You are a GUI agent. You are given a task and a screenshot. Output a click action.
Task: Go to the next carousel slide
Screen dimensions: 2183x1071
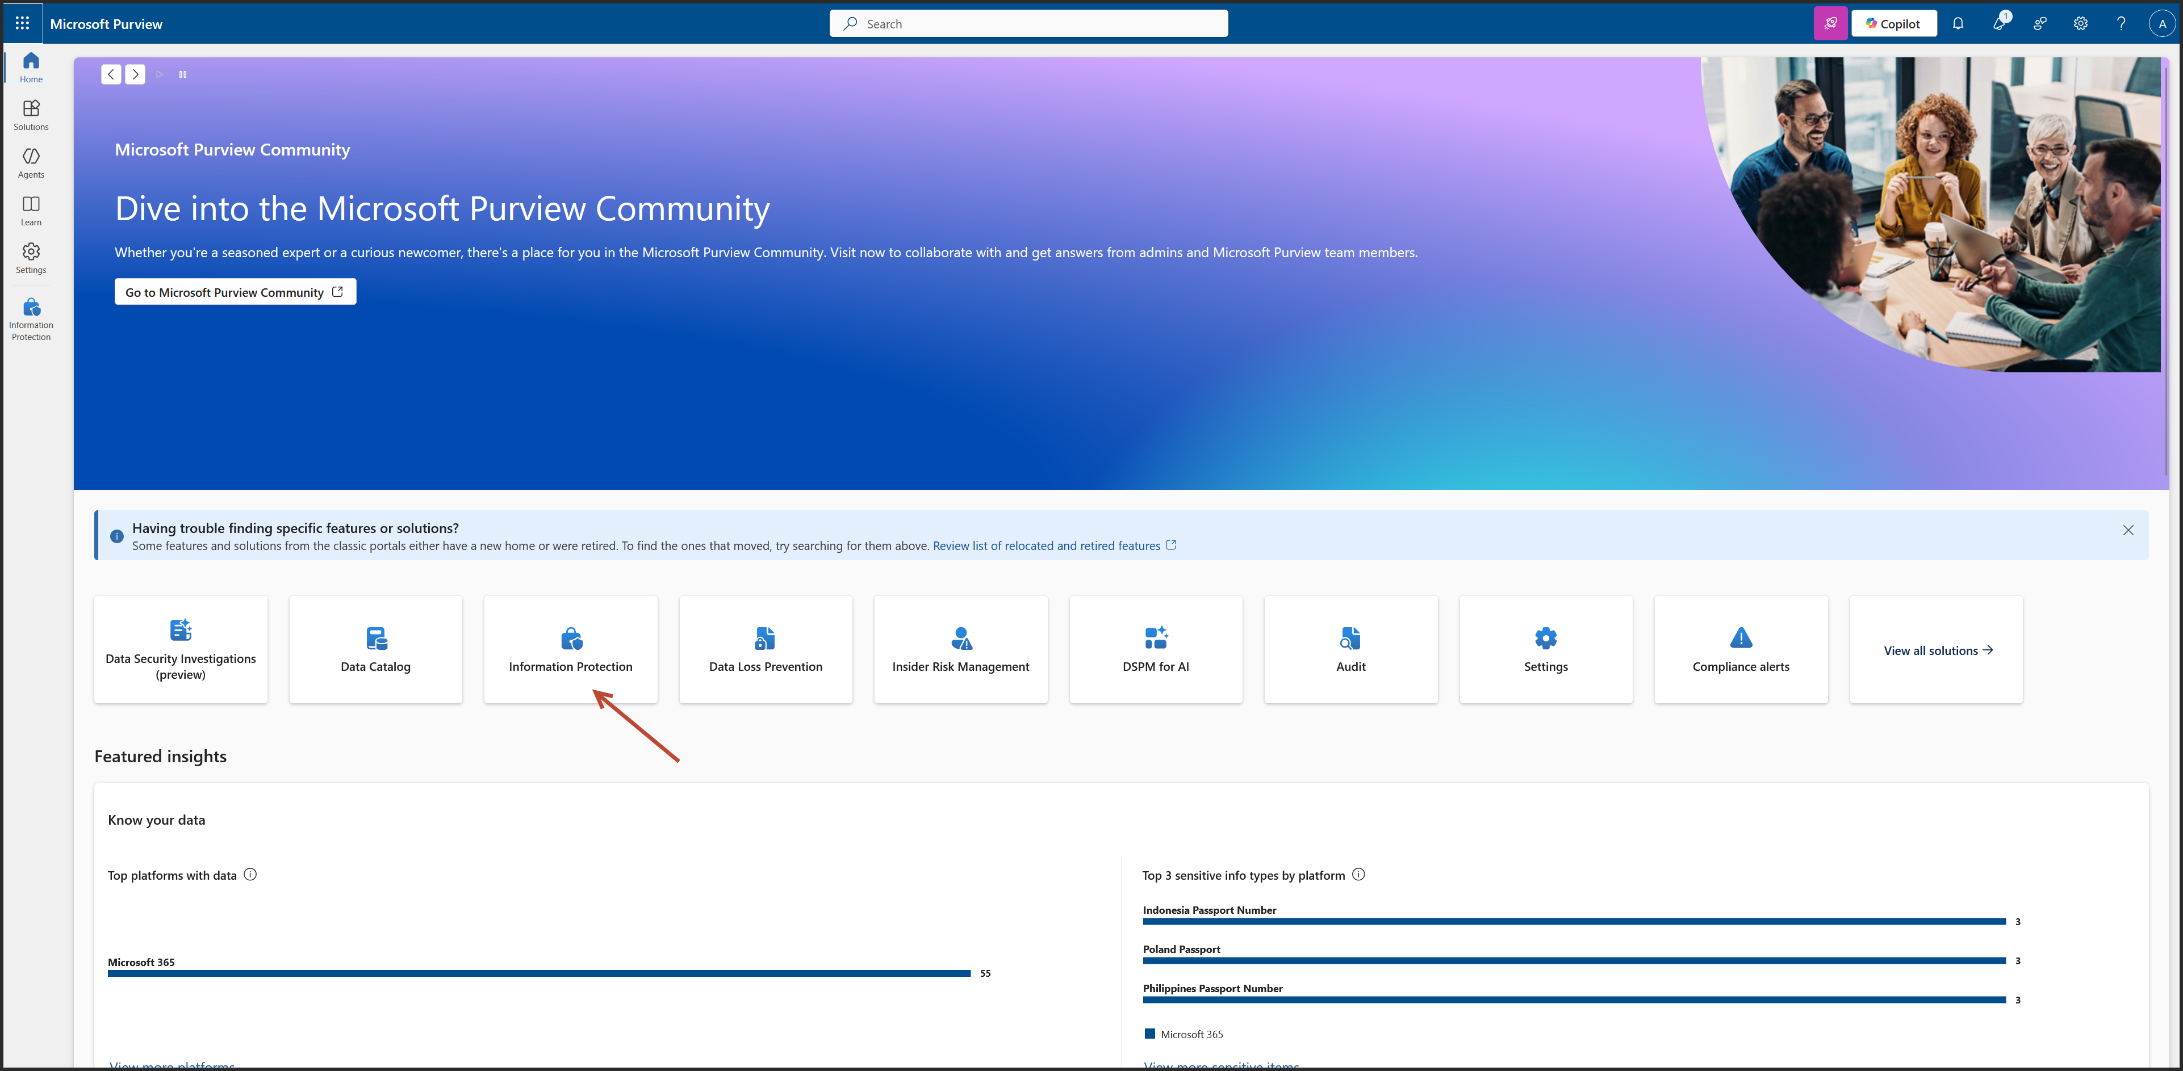[x=135, y=74]
